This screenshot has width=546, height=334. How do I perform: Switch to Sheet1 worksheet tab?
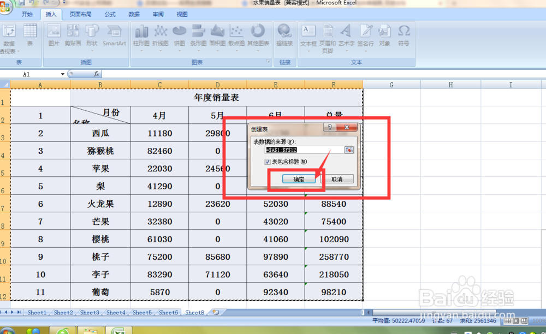37,312
